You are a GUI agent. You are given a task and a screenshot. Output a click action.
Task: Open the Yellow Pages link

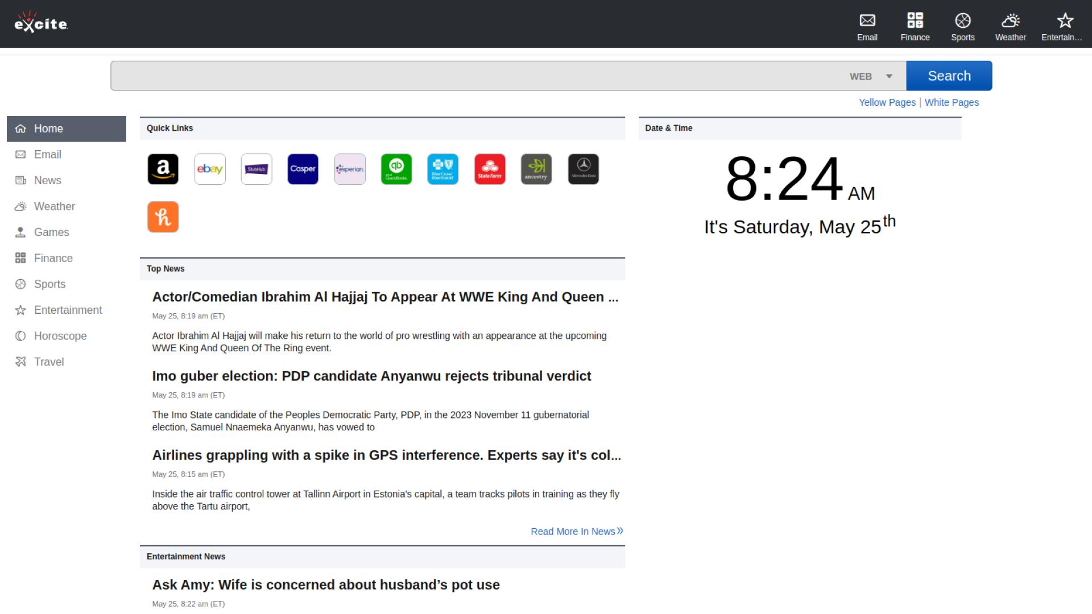(887, 102)
